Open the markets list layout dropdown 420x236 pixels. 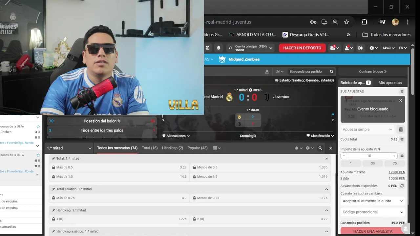[217, 148]
